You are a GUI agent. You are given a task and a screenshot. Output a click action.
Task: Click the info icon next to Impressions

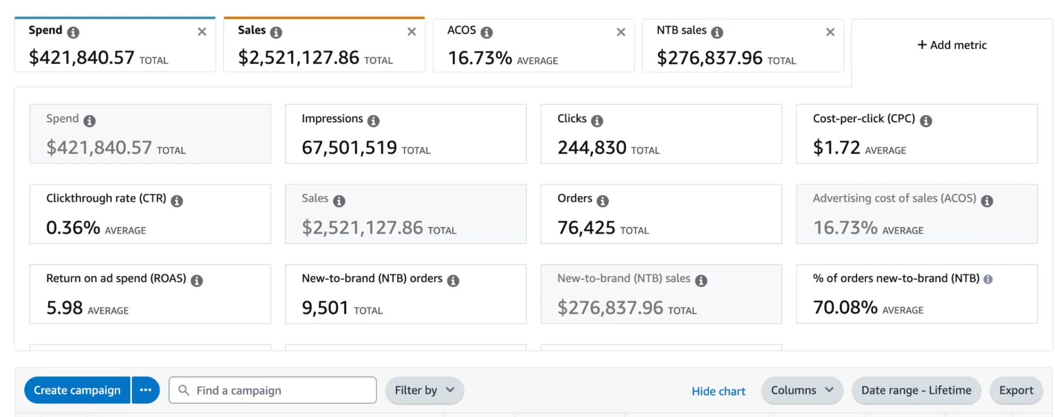[x=374, y=120]
